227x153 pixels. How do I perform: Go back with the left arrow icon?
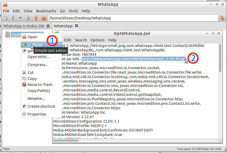coord(13,18)
